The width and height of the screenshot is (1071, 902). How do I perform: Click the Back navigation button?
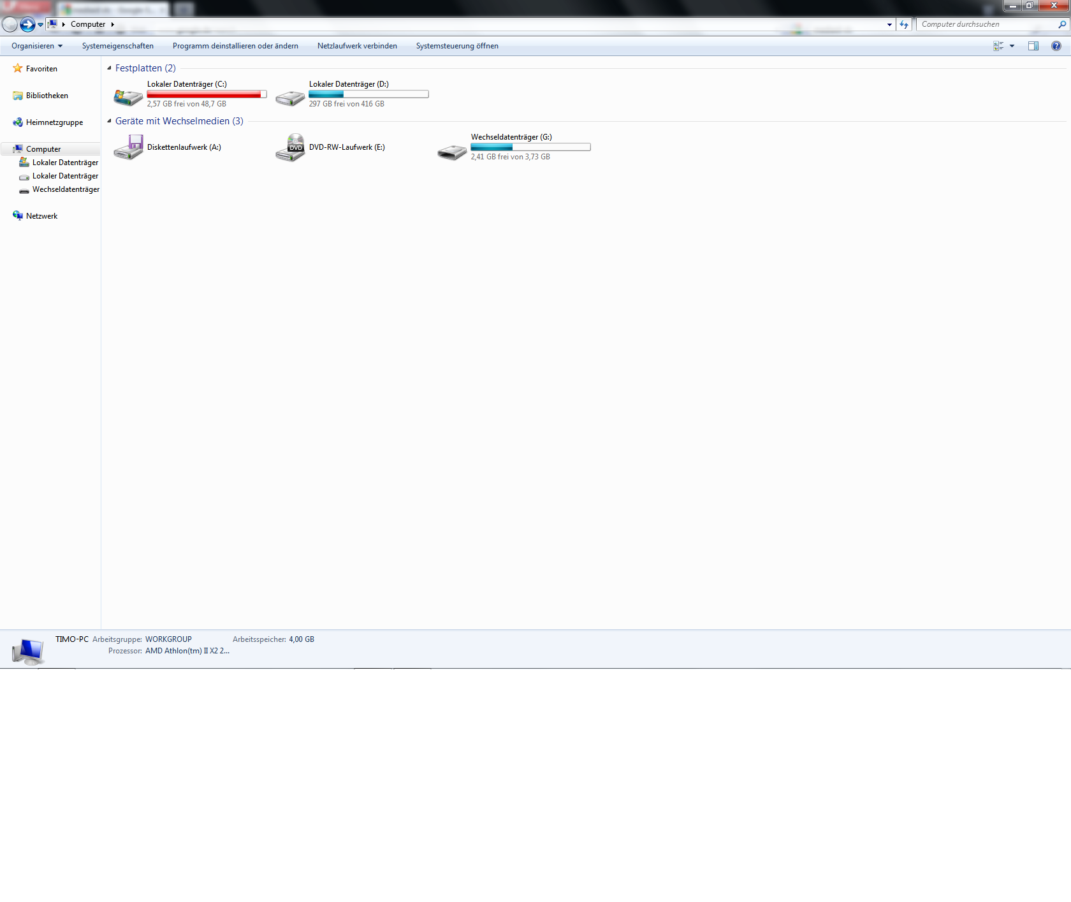pyautogui.click(x=10, y=24)
